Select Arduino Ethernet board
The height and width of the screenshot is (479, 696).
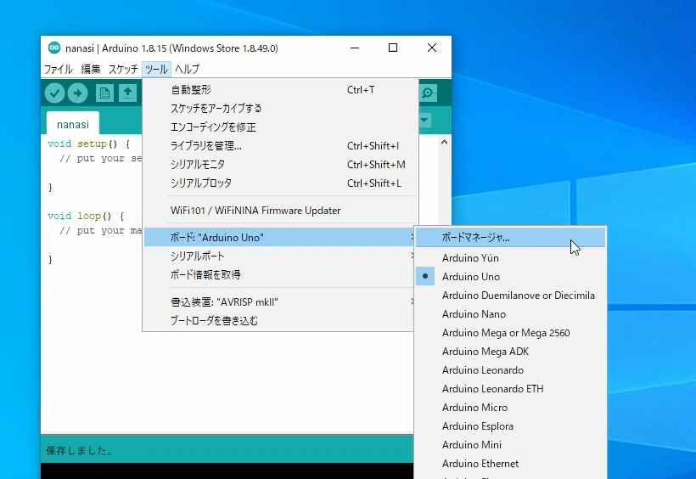pyautogui.click(x=510, y=464)
